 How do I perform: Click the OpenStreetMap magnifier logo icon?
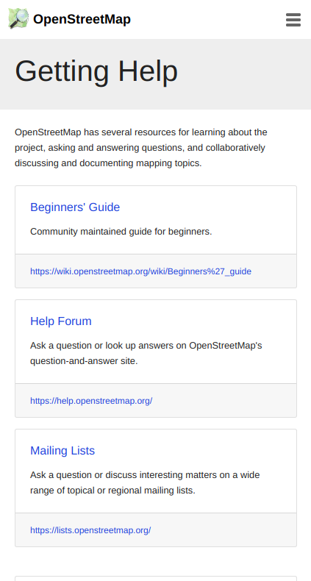(x=18, y=18)
